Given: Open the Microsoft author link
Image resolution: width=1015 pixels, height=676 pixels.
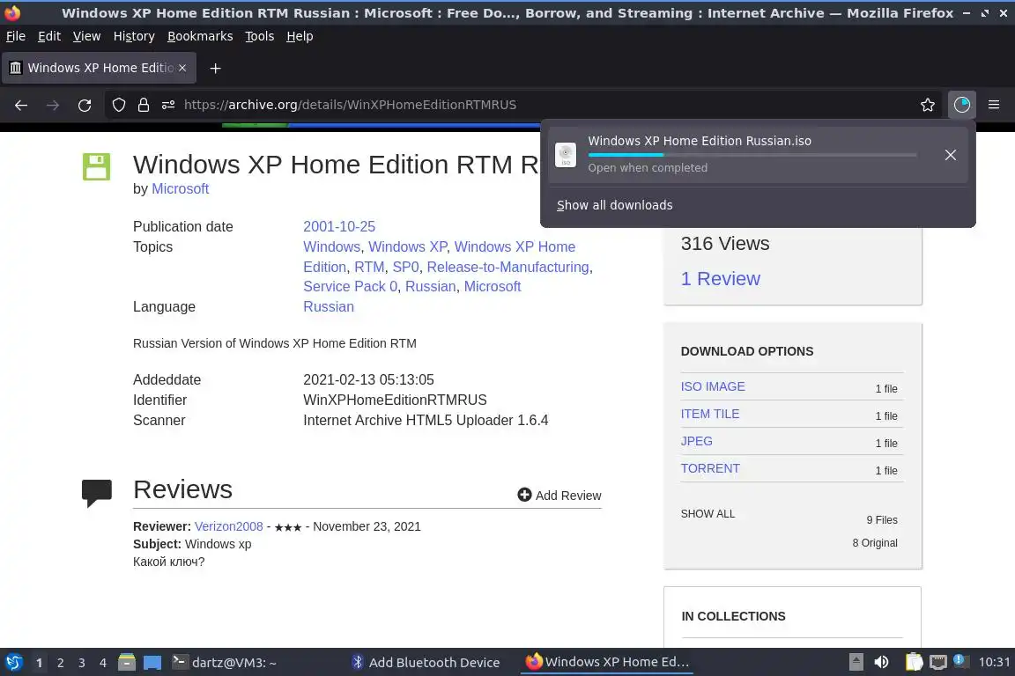Looking at the screenshot, I should click(x=180, y=189).
